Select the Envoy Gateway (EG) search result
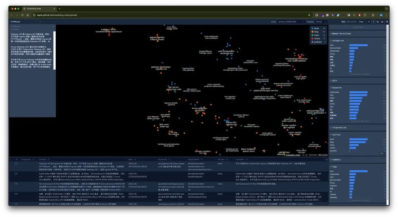The height and width of the screenshot is (217, 398). [x=31, y=50]
